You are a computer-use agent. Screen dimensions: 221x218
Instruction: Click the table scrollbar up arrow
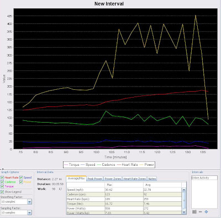pyautogui.click(x=184, y=190)
